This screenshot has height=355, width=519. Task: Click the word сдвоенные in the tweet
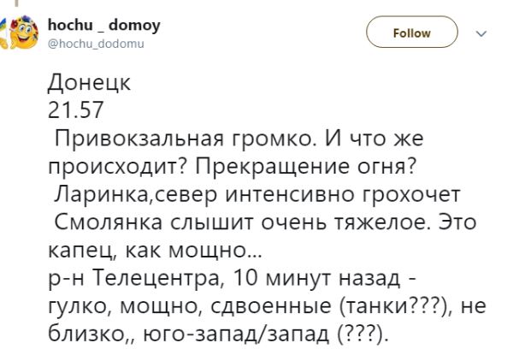tap(271, 306)
